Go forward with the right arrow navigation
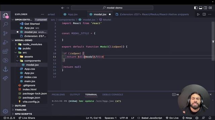Screen dimensions: 215x120 [x=68, y=8]
